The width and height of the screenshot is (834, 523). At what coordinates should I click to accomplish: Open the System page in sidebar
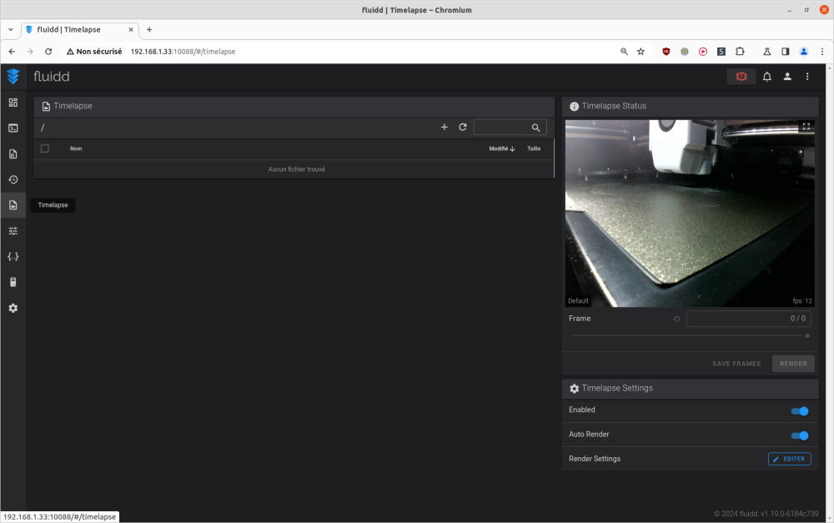pyautogui.click(x=13, y=282)
